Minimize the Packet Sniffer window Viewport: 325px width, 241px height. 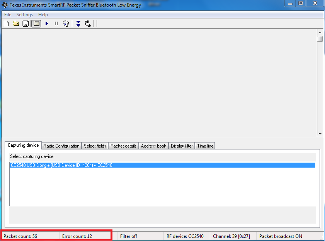click(x=290, y=3)
